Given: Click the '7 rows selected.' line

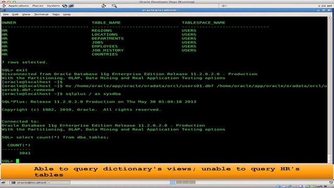Looking at the screenshot, I should pyautogui.click(x=25, y=62).
